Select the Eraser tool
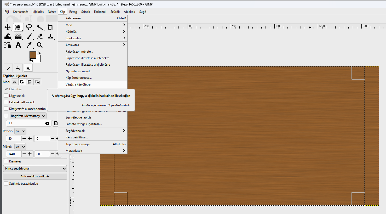Screen dimensions: 386x214 [x=40, y=36]
